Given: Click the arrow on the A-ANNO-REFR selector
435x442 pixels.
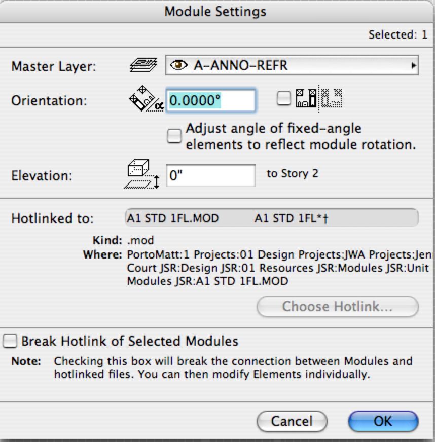Looking at the screenshot, I should (x=414, y=65).
